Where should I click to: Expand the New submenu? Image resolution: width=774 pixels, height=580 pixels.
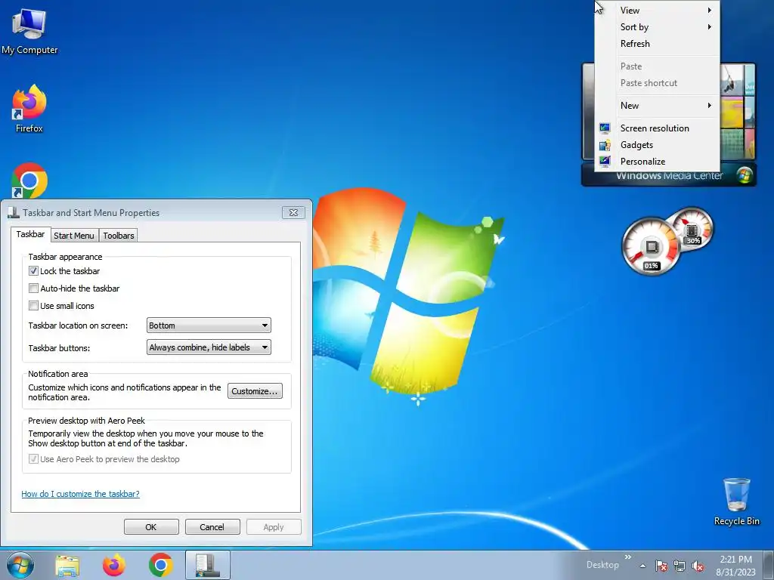point(658,106)
